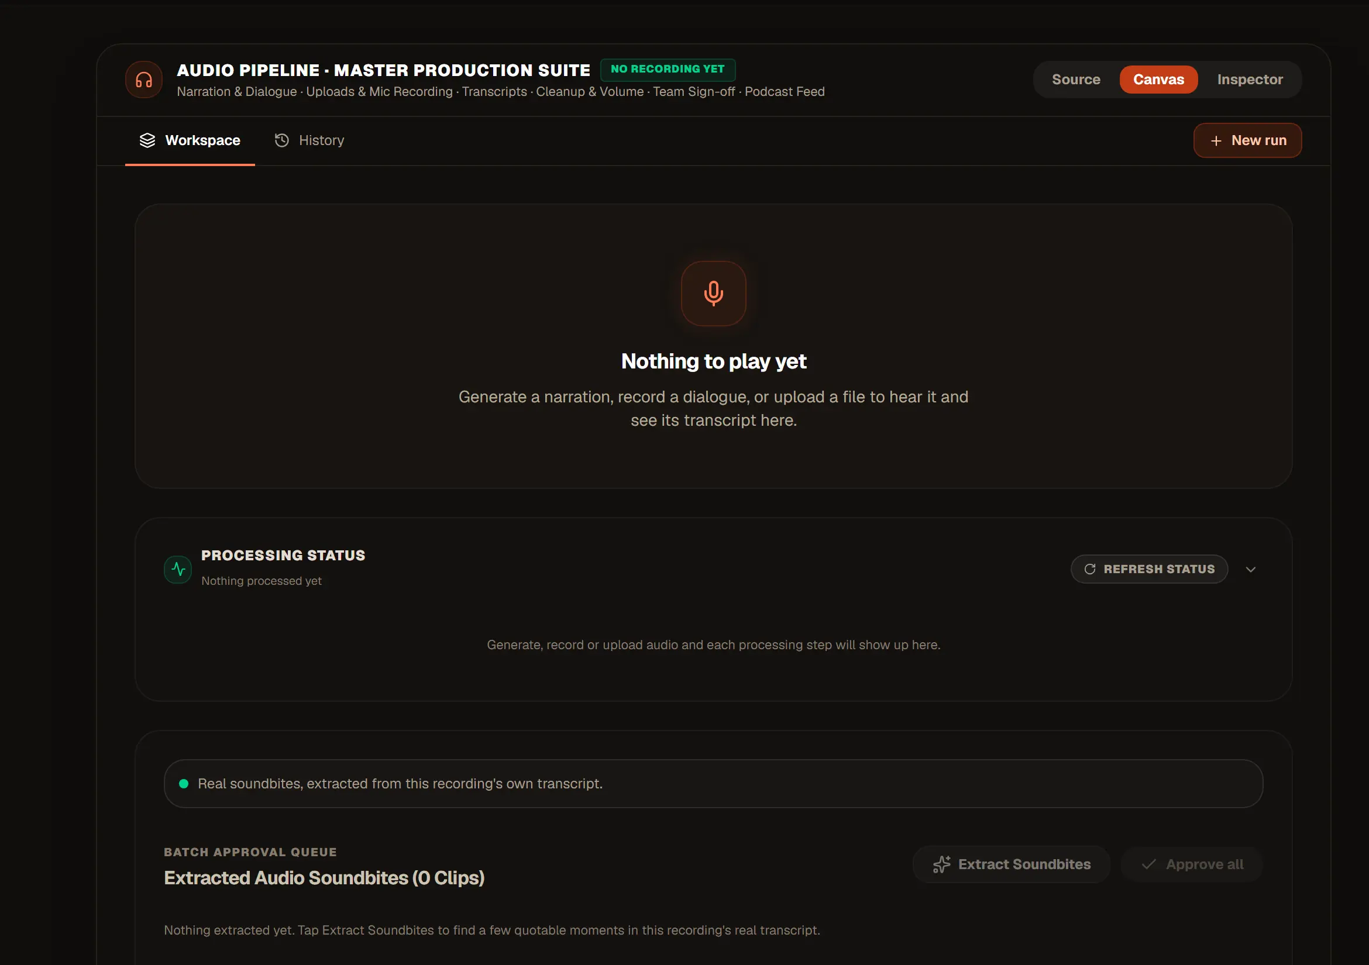Click the green dot beside Real soundbites

[184, 784]
